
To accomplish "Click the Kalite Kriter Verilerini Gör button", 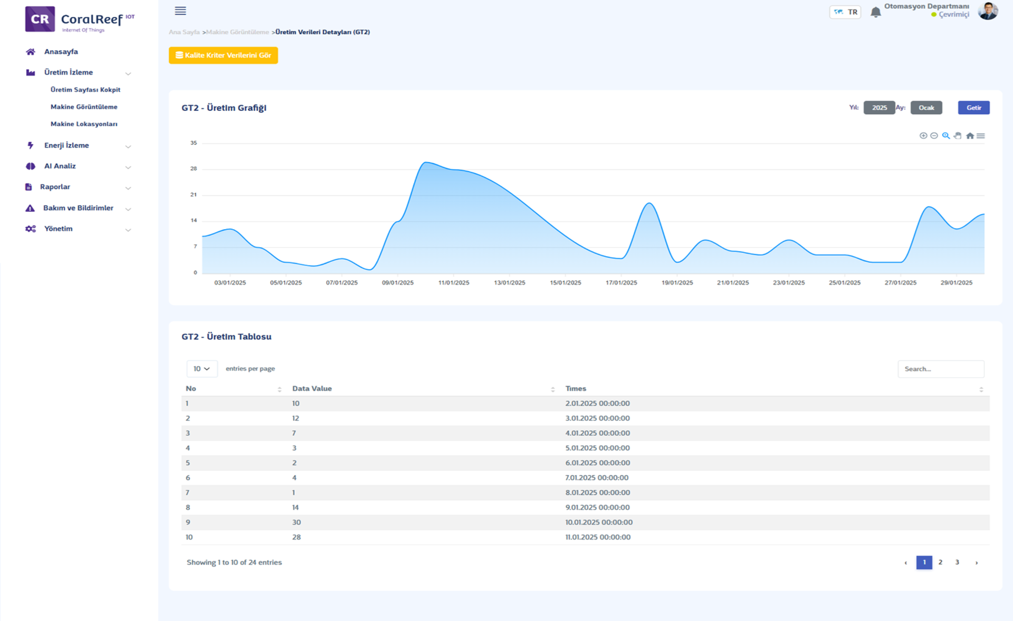I will click(x=223, y=55).
